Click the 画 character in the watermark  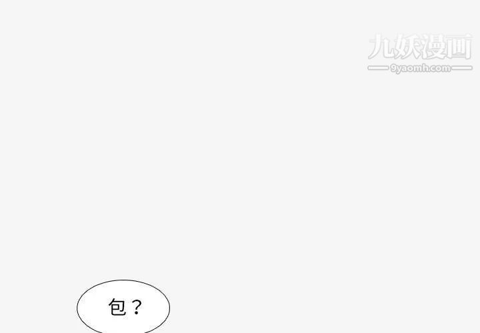(459, 47)
